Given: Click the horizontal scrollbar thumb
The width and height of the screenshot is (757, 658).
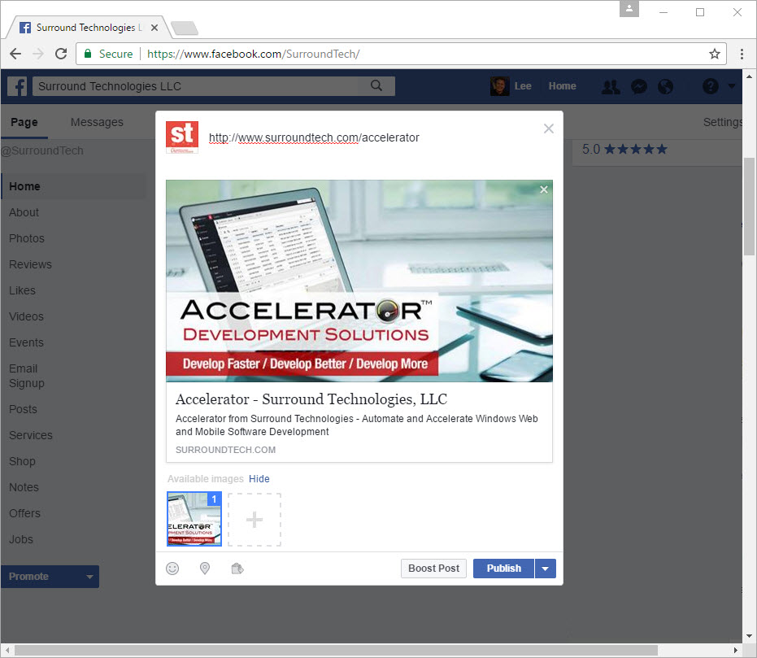Looking at the screenshot, I should 336,651.
